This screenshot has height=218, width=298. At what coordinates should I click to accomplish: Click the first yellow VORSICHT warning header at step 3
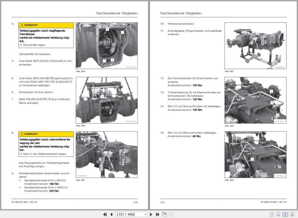[x=46, y=25]
